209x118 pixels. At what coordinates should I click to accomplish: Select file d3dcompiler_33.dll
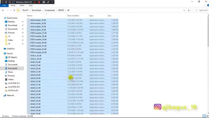(38, 20)
